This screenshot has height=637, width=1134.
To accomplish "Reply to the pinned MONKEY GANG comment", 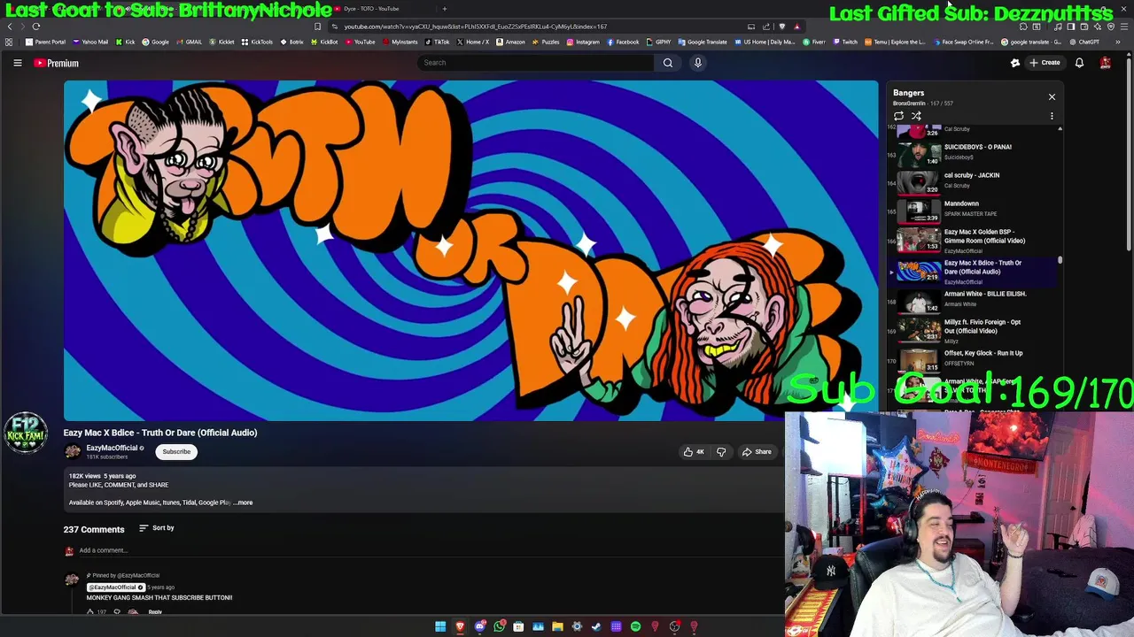I will click(155, 612).
